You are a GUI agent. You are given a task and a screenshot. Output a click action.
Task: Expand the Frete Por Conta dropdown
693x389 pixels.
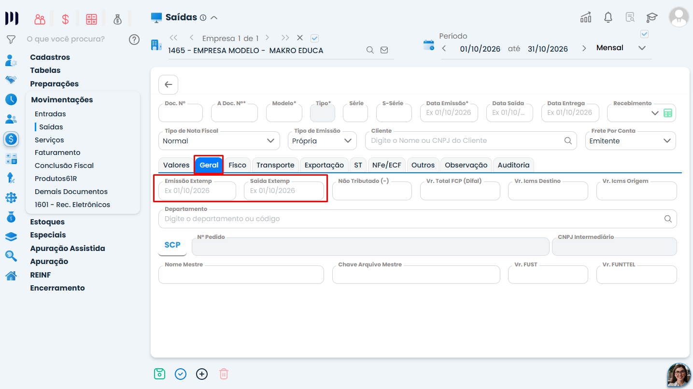[630, 140]
